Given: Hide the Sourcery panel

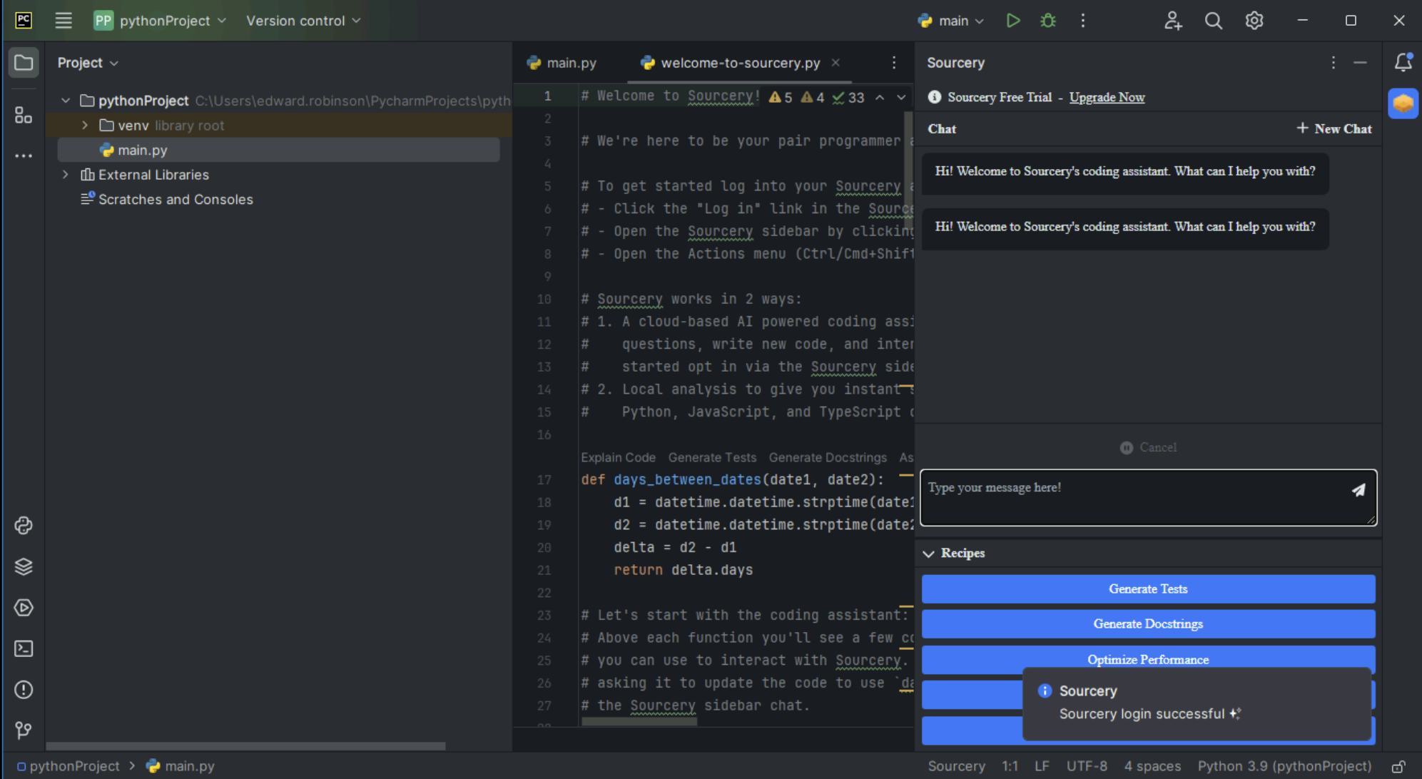Looking at the screenshot, I should (1361, 63).
